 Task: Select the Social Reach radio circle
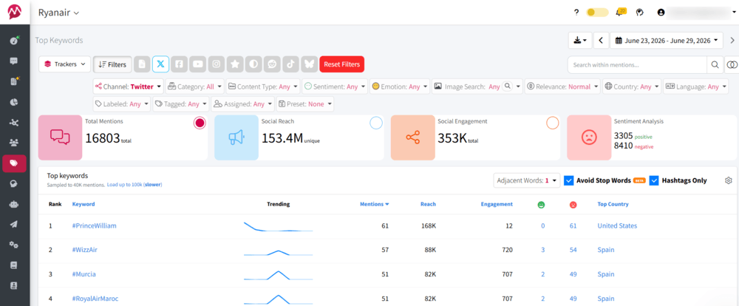(x=376, y=123)
